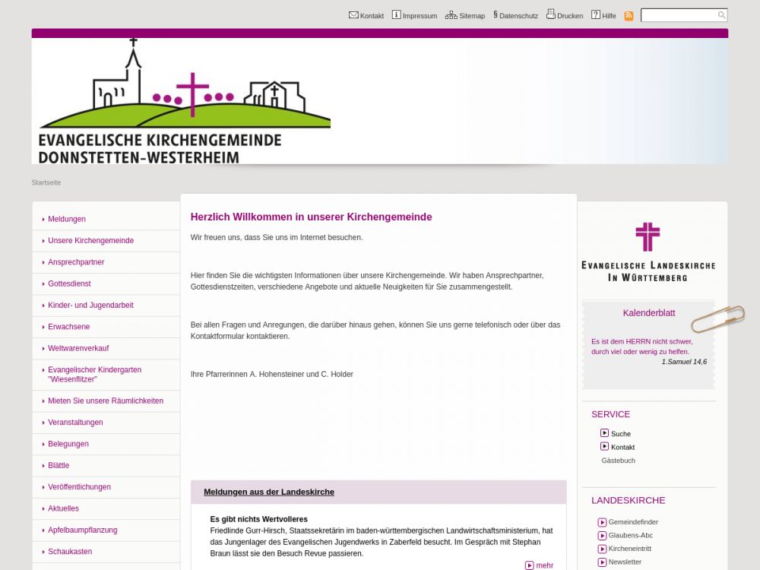Click the magnifier search icon
Image resolution: width=760 pixels, height=570 pixels.
(x=721, y=15)
